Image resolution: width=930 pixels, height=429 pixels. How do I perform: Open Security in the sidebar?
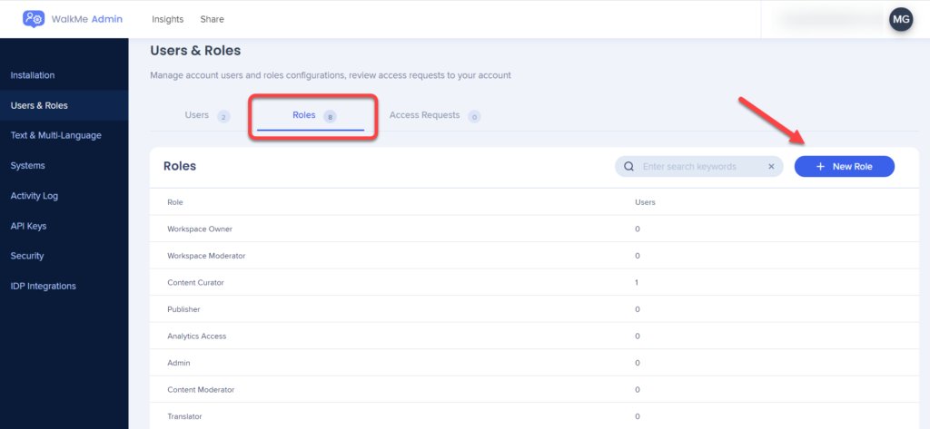64,256
